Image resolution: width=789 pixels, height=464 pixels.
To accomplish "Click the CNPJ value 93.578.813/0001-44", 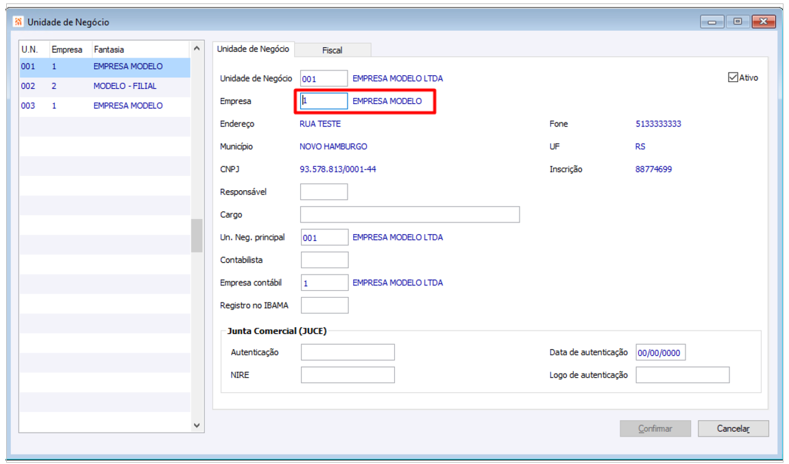I will (x=338, y=169).
